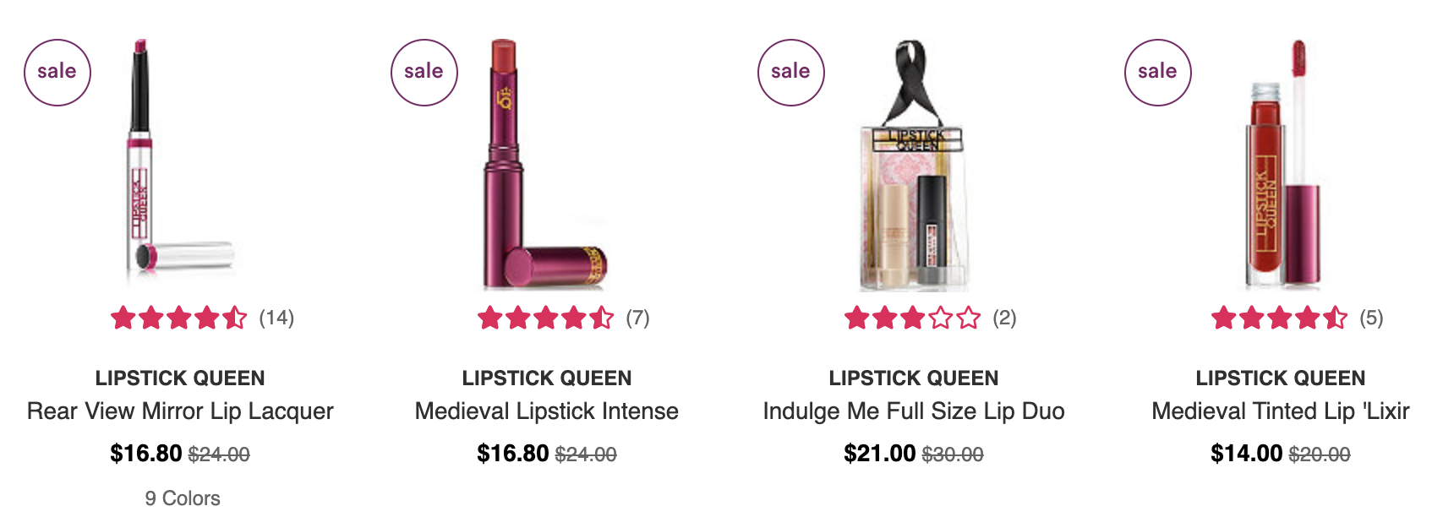Select Rear View Mirror Lip Lacquer title
Viewport: 1432px width, 517px height.
pyautogui.click(x=180, y=411)
